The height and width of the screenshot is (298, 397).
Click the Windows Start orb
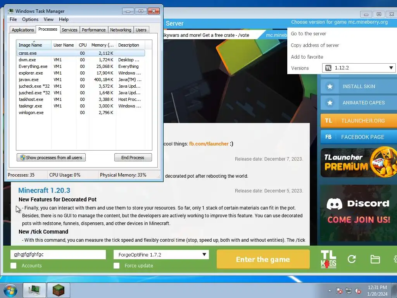(10, 290)
